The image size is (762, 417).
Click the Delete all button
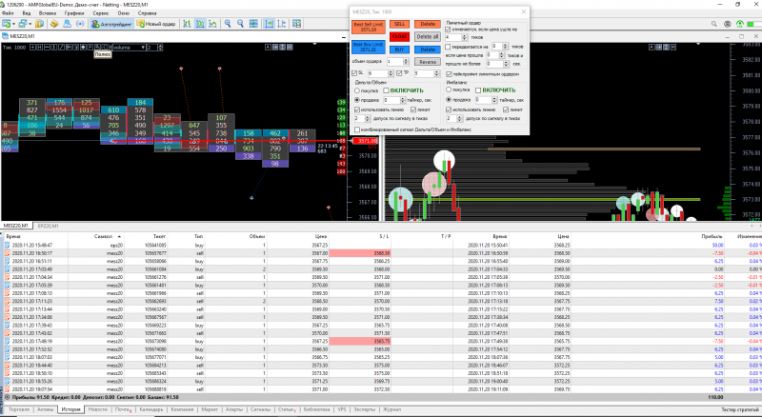point(429,35)
